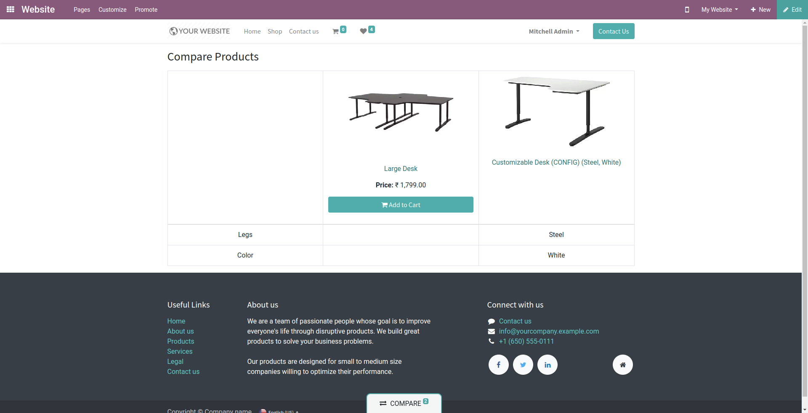Viewport: 808px width, 413px height.
Task: Click the mobile preview icon
Action: [687, 10]
